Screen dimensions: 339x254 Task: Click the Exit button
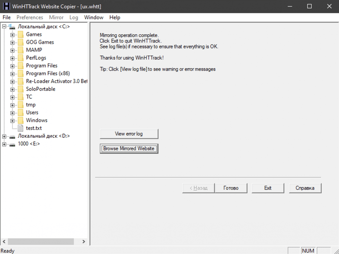coord(268,188)
